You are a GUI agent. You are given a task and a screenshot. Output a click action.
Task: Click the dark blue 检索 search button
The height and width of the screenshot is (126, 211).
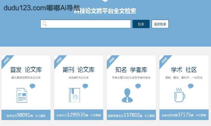141,24
